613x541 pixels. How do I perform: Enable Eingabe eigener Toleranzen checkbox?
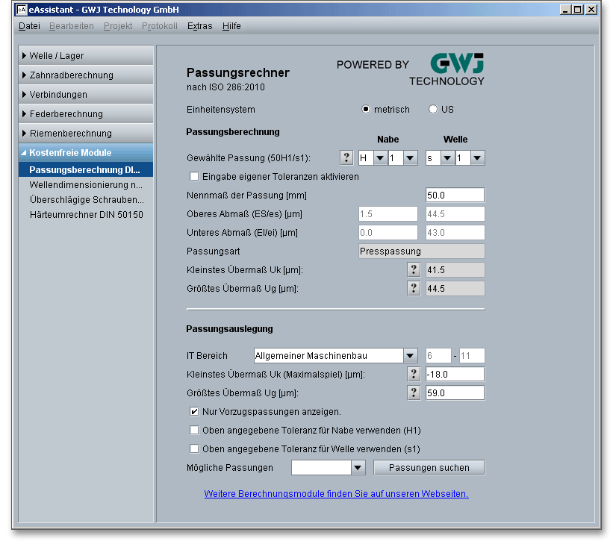click(195, 177)
